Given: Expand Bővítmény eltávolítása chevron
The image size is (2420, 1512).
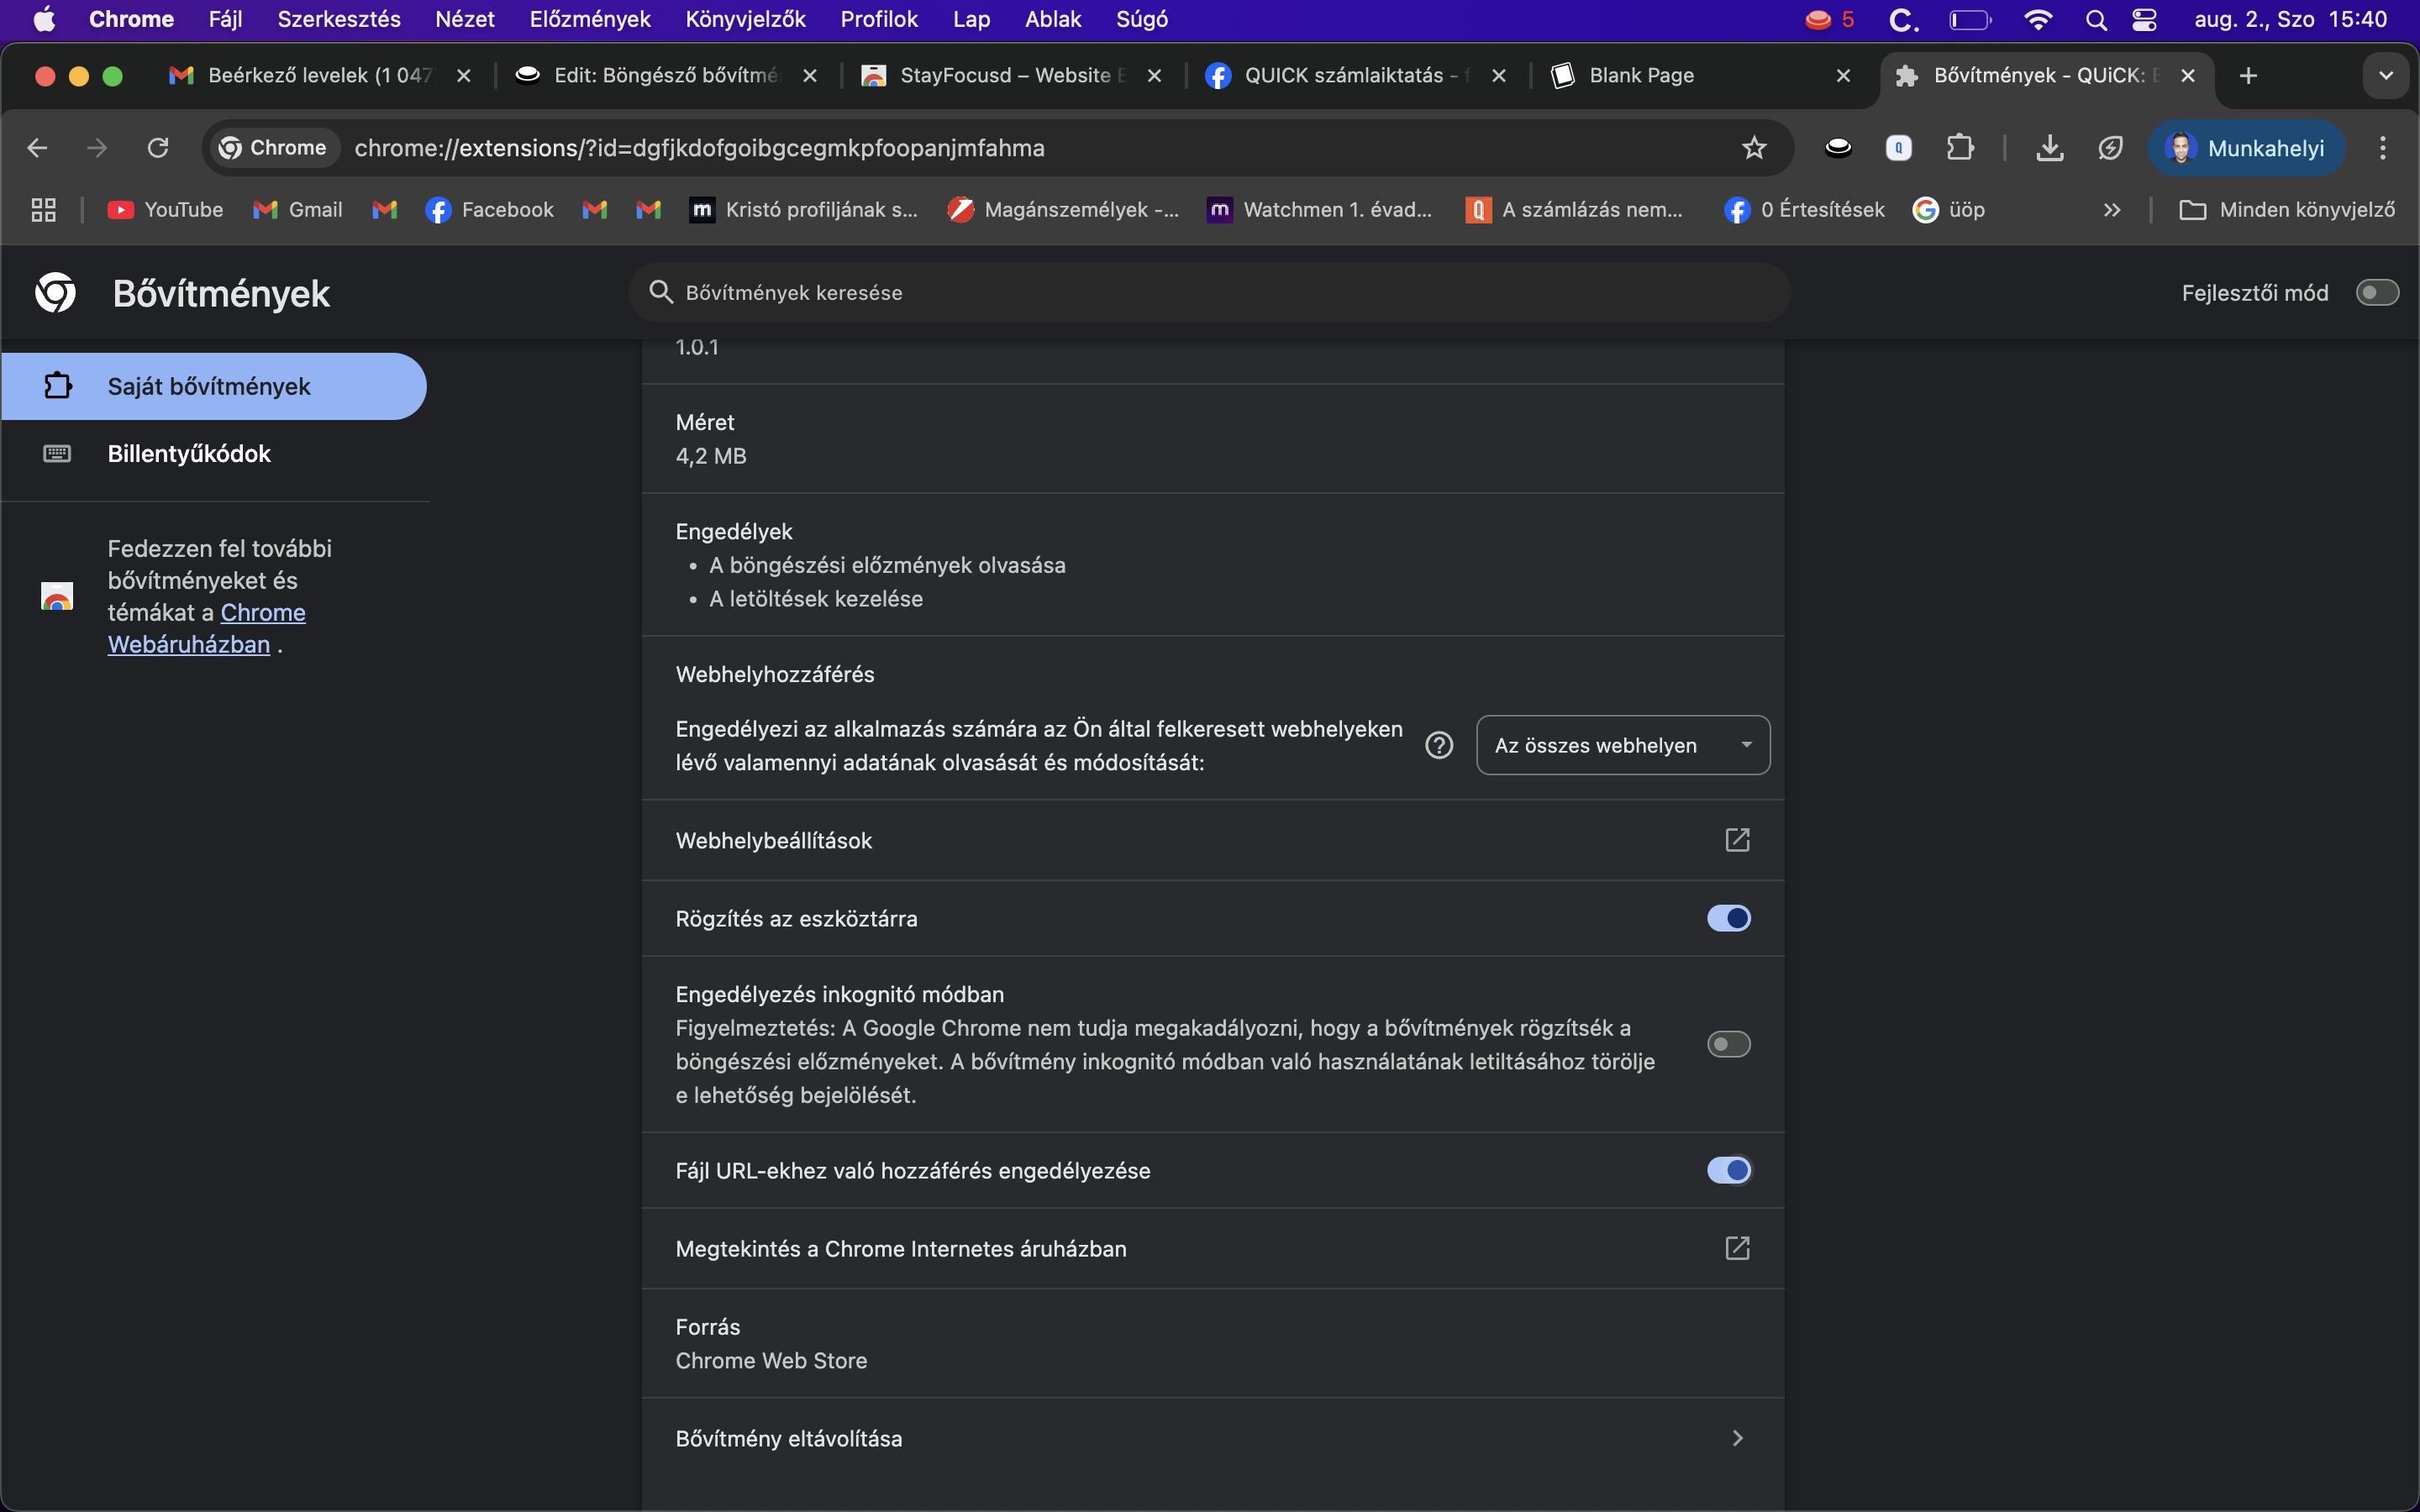Looking at the screenshot, I should [1737, 1438].
